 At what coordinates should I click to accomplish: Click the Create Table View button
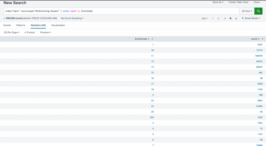pyautogui.click(x=238, y=2)
